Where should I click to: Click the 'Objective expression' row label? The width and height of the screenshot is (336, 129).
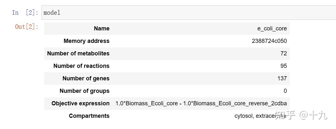(80, 103)
